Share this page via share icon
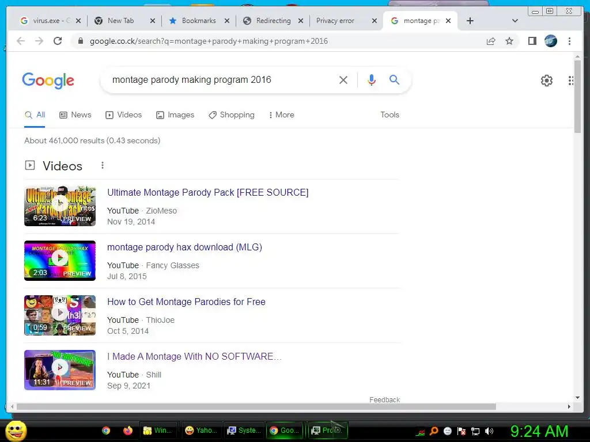Screen dimensions: 590x442 pos(491,41)
